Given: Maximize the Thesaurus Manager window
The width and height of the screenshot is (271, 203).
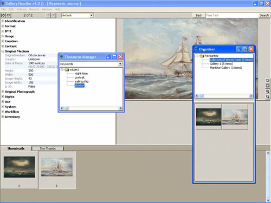Looking at the screenshot, I should [114, 57].
